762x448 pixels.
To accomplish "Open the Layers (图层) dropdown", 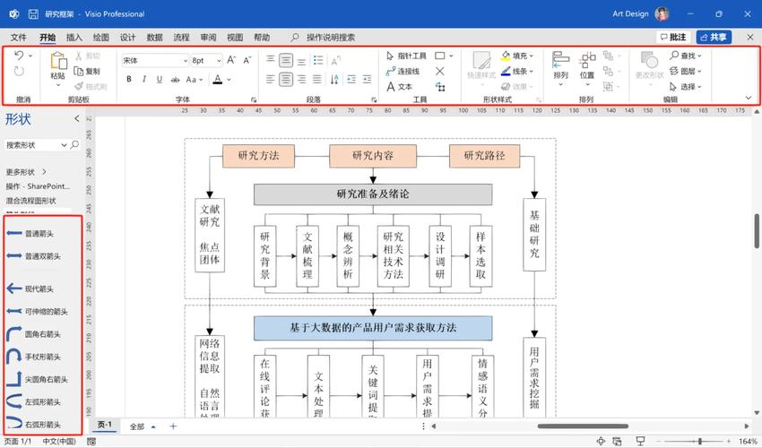I will (685, 71).
